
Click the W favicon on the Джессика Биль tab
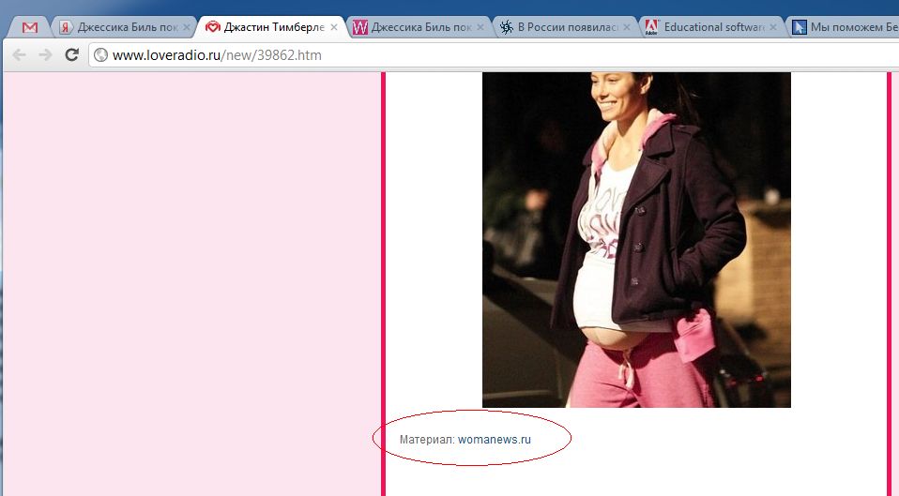coord(359,28)
